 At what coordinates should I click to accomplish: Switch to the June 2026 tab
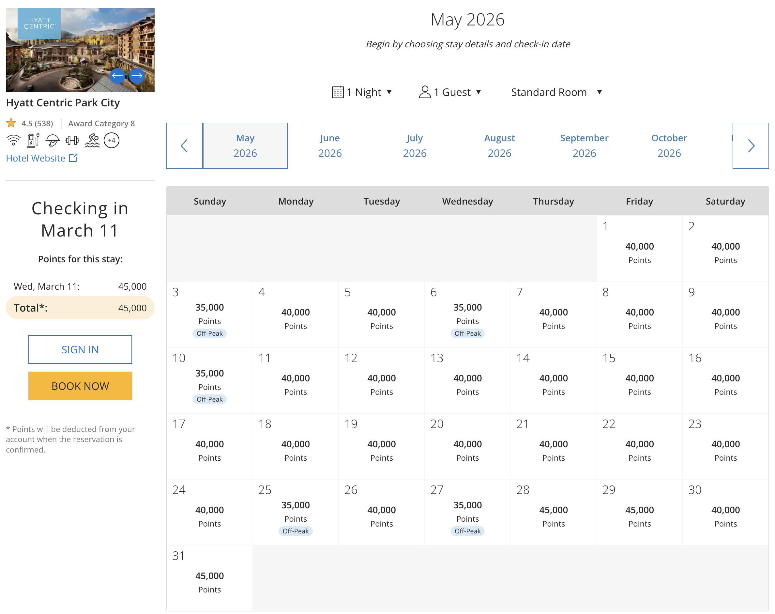point(330,146)
